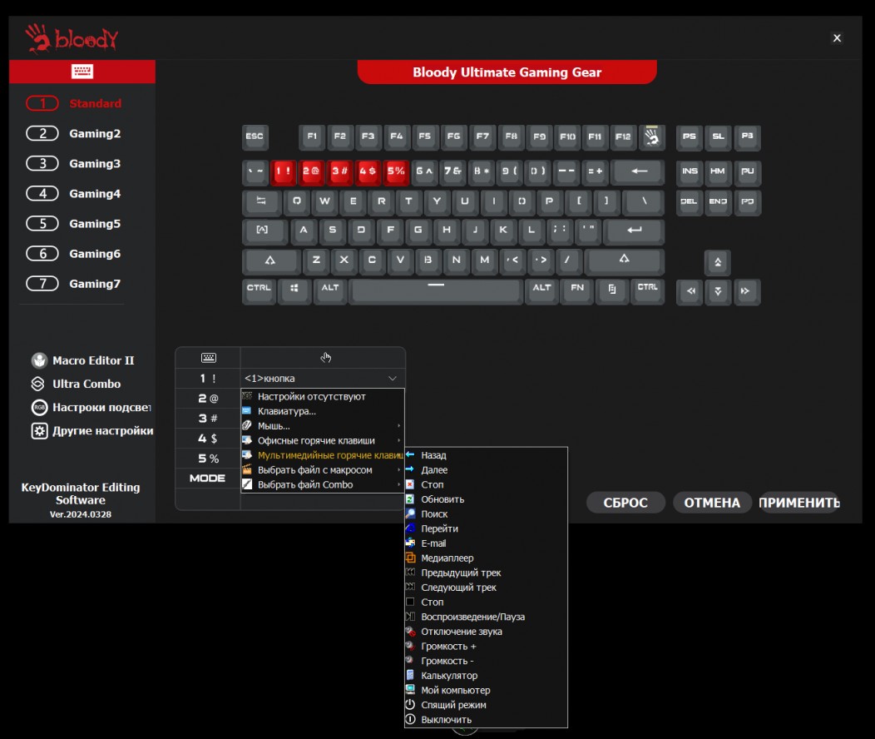Click the red highlighted 3# key
This screenshot has height=739, width=875.
coord(340,171)
